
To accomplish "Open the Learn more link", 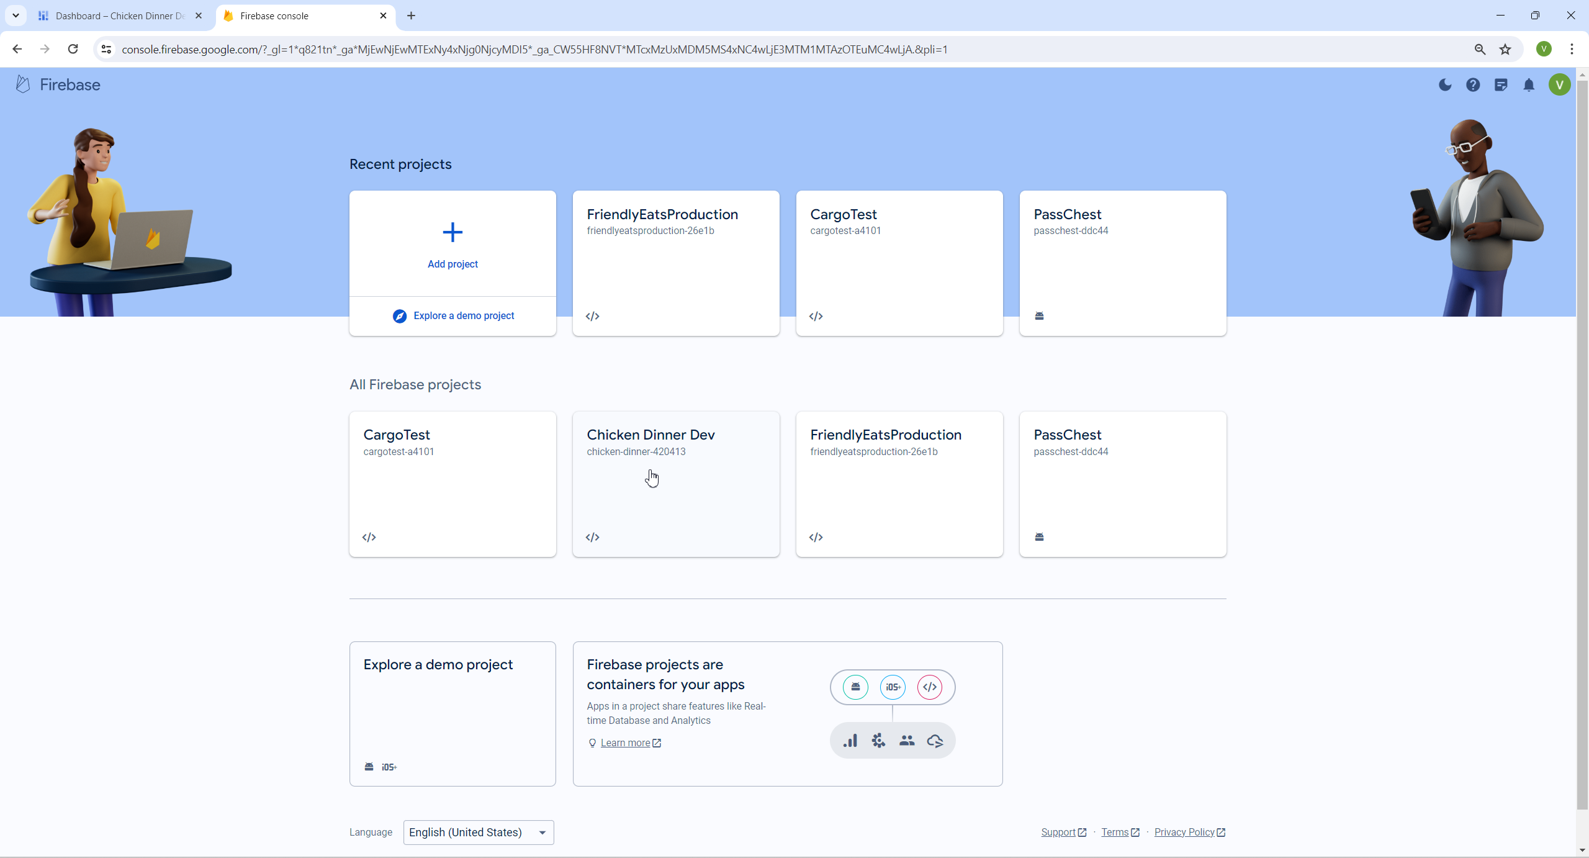I will pos(625,743).
